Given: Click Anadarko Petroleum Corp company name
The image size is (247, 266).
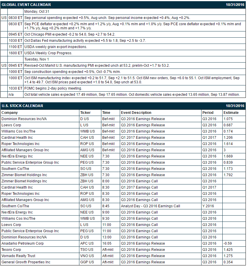Looking at the screenshot, I should (23, 243).
